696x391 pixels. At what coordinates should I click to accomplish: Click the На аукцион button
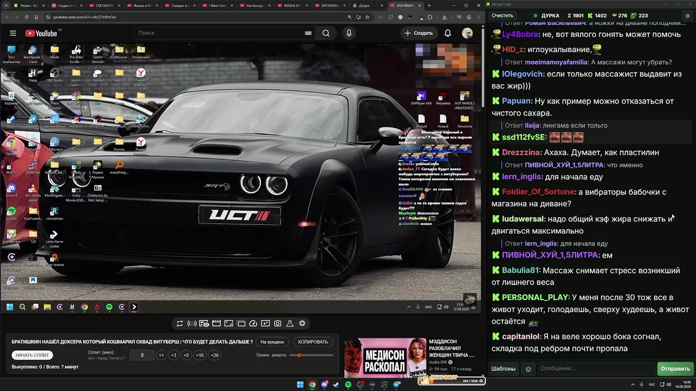(x=272, y=342)
